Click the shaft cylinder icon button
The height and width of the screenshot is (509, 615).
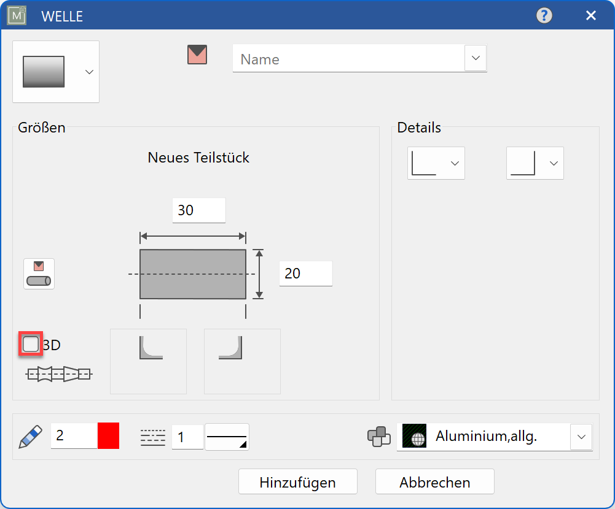39,274
